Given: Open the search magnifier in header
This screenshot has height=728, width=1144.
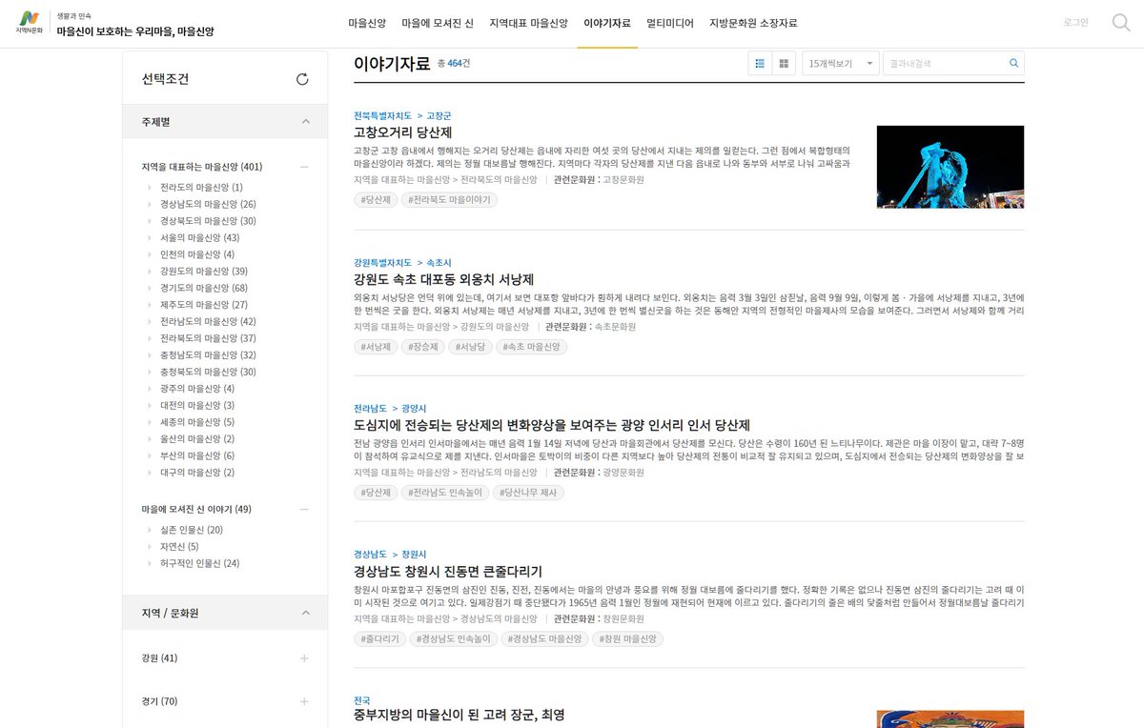Looking at the screenshot, I should [x=1121, y=22].
